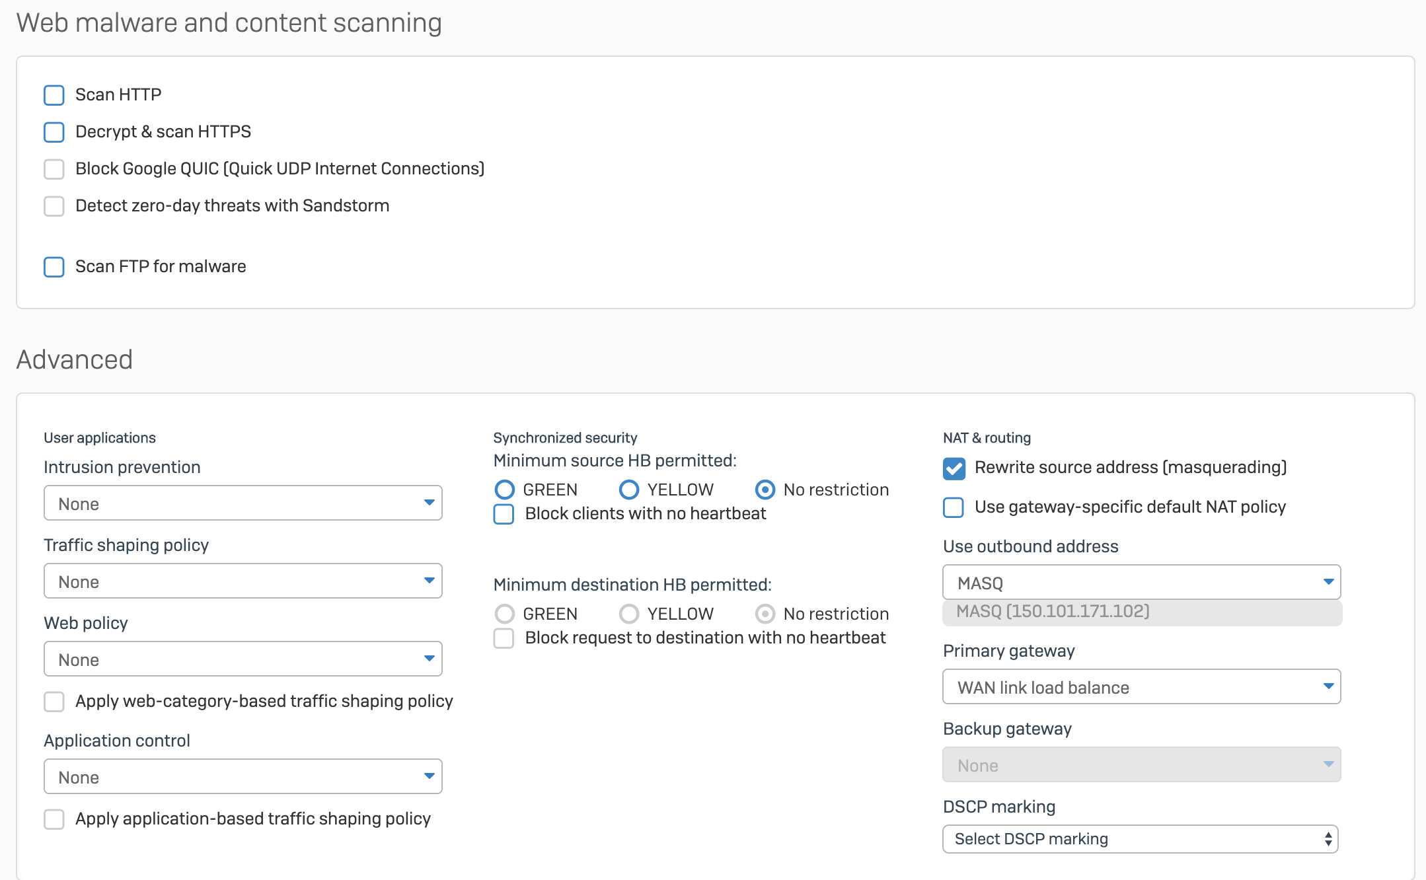Uncheck Rewrite source address (masquerading)
The image size is (1426, 880).
click(954, 468)
